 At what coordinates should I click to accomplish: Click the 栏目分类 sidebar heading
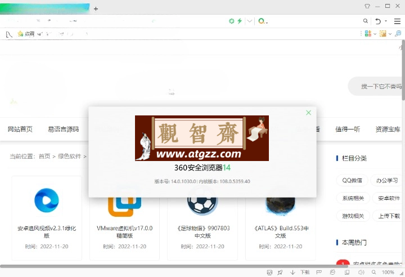coord(354,158)
